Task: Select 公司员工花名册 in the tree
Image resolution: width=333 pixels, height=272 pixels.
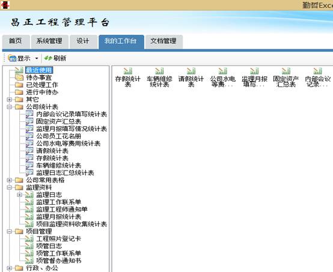Action: (59, 136)
